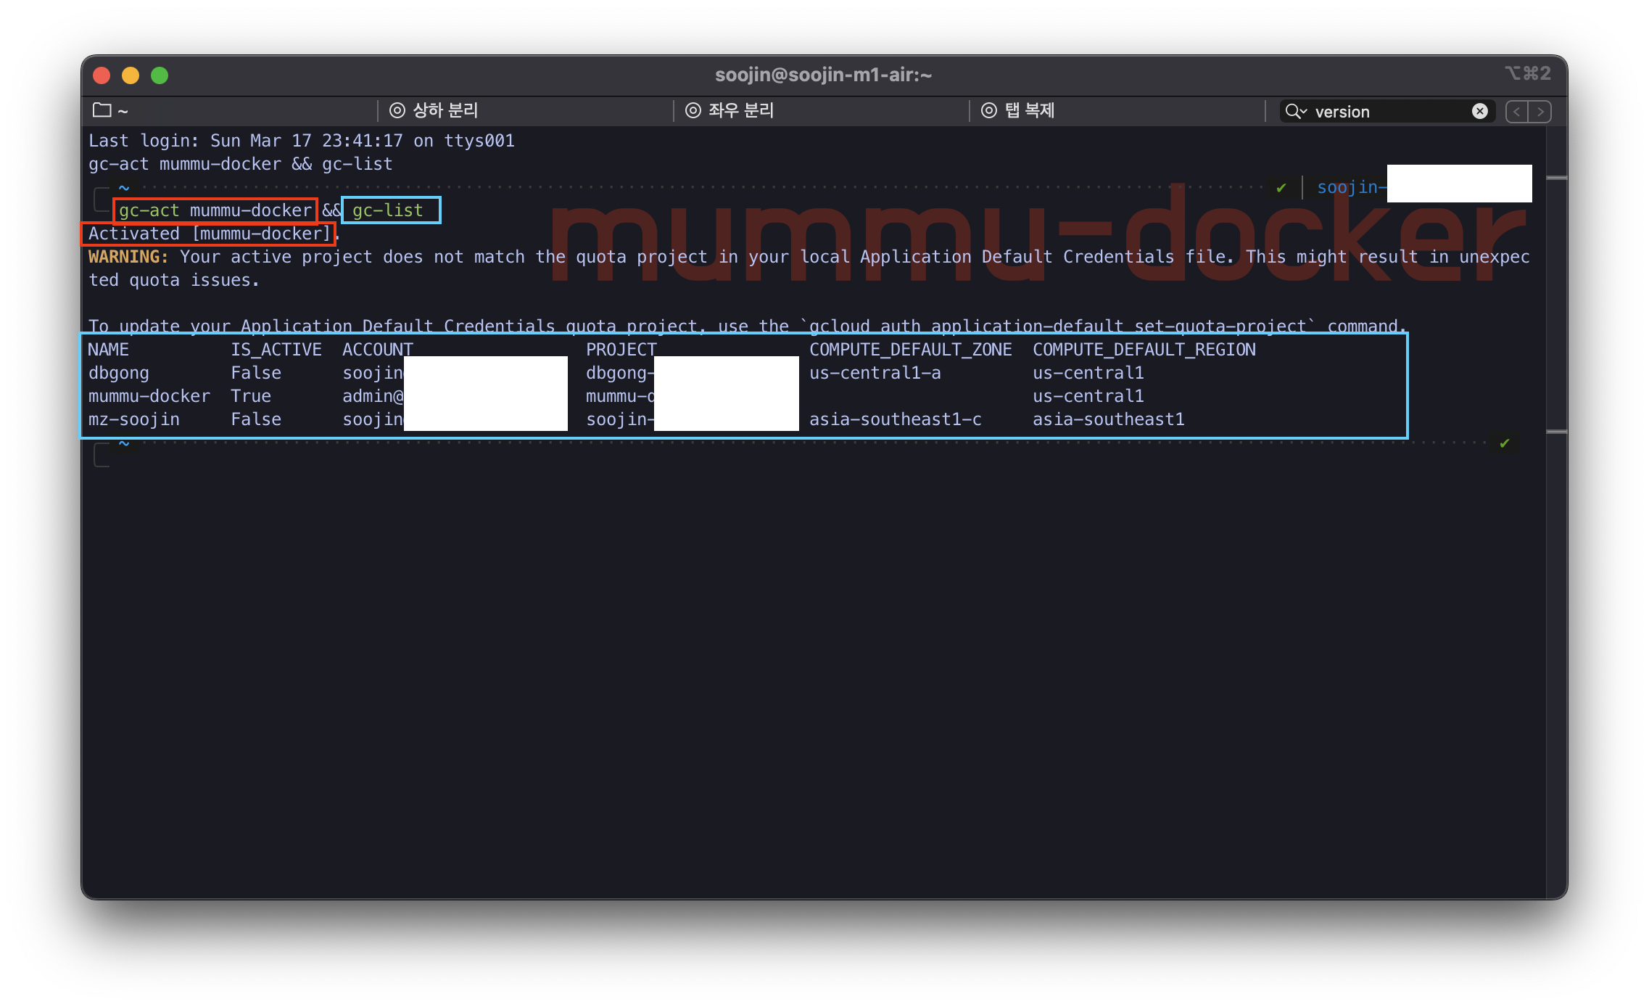Click the boxed gc-act mummu-docker command
This screenshot has width=1649, height=1007.
coord(215,210)
